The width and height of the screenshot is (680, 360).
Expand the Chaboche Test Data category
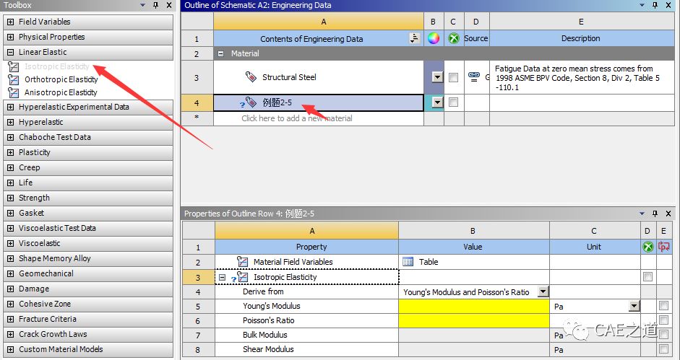point(10,137)
